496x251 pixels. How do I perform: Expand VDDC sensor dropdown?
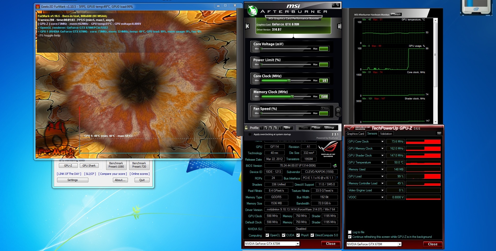[x=383, y=197]
